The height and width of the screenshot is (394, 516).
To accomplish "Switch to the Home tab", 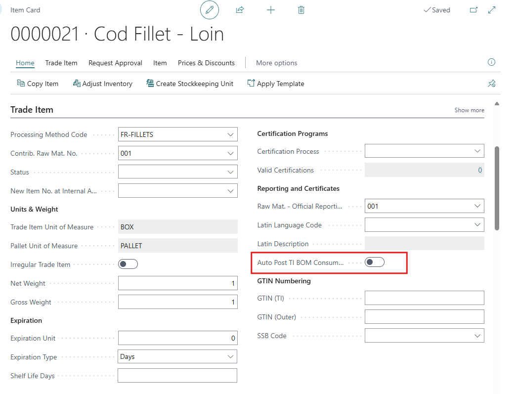I will (25, 63).
